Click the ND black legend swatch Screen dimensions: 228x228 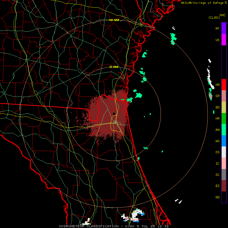[224, 197]
